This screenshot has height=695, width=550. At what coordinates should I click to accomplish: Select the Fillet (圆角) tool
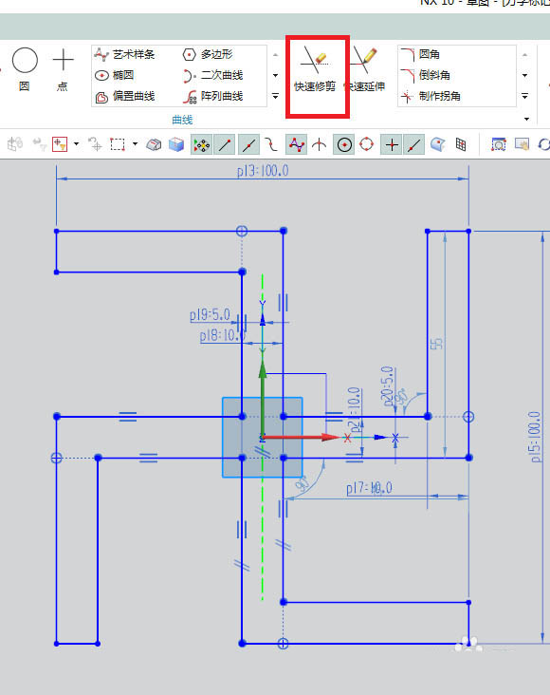click(x=420, y=54)
